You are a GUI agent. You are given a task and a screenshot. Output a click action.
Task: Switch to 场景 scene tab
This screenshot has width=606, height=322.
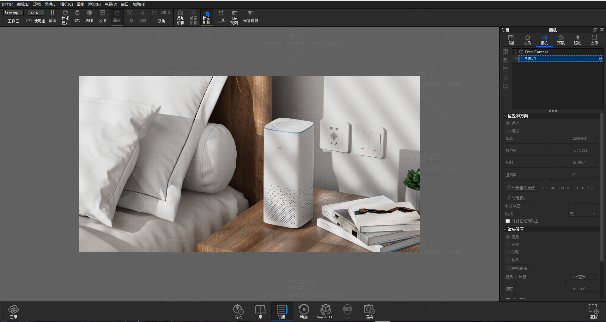(511, 40)
